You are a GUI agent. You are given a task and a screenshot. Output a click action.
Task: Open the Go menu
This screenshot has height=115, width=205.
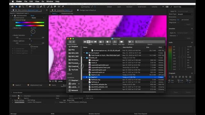pyautogui.click(x=43, y=1)
